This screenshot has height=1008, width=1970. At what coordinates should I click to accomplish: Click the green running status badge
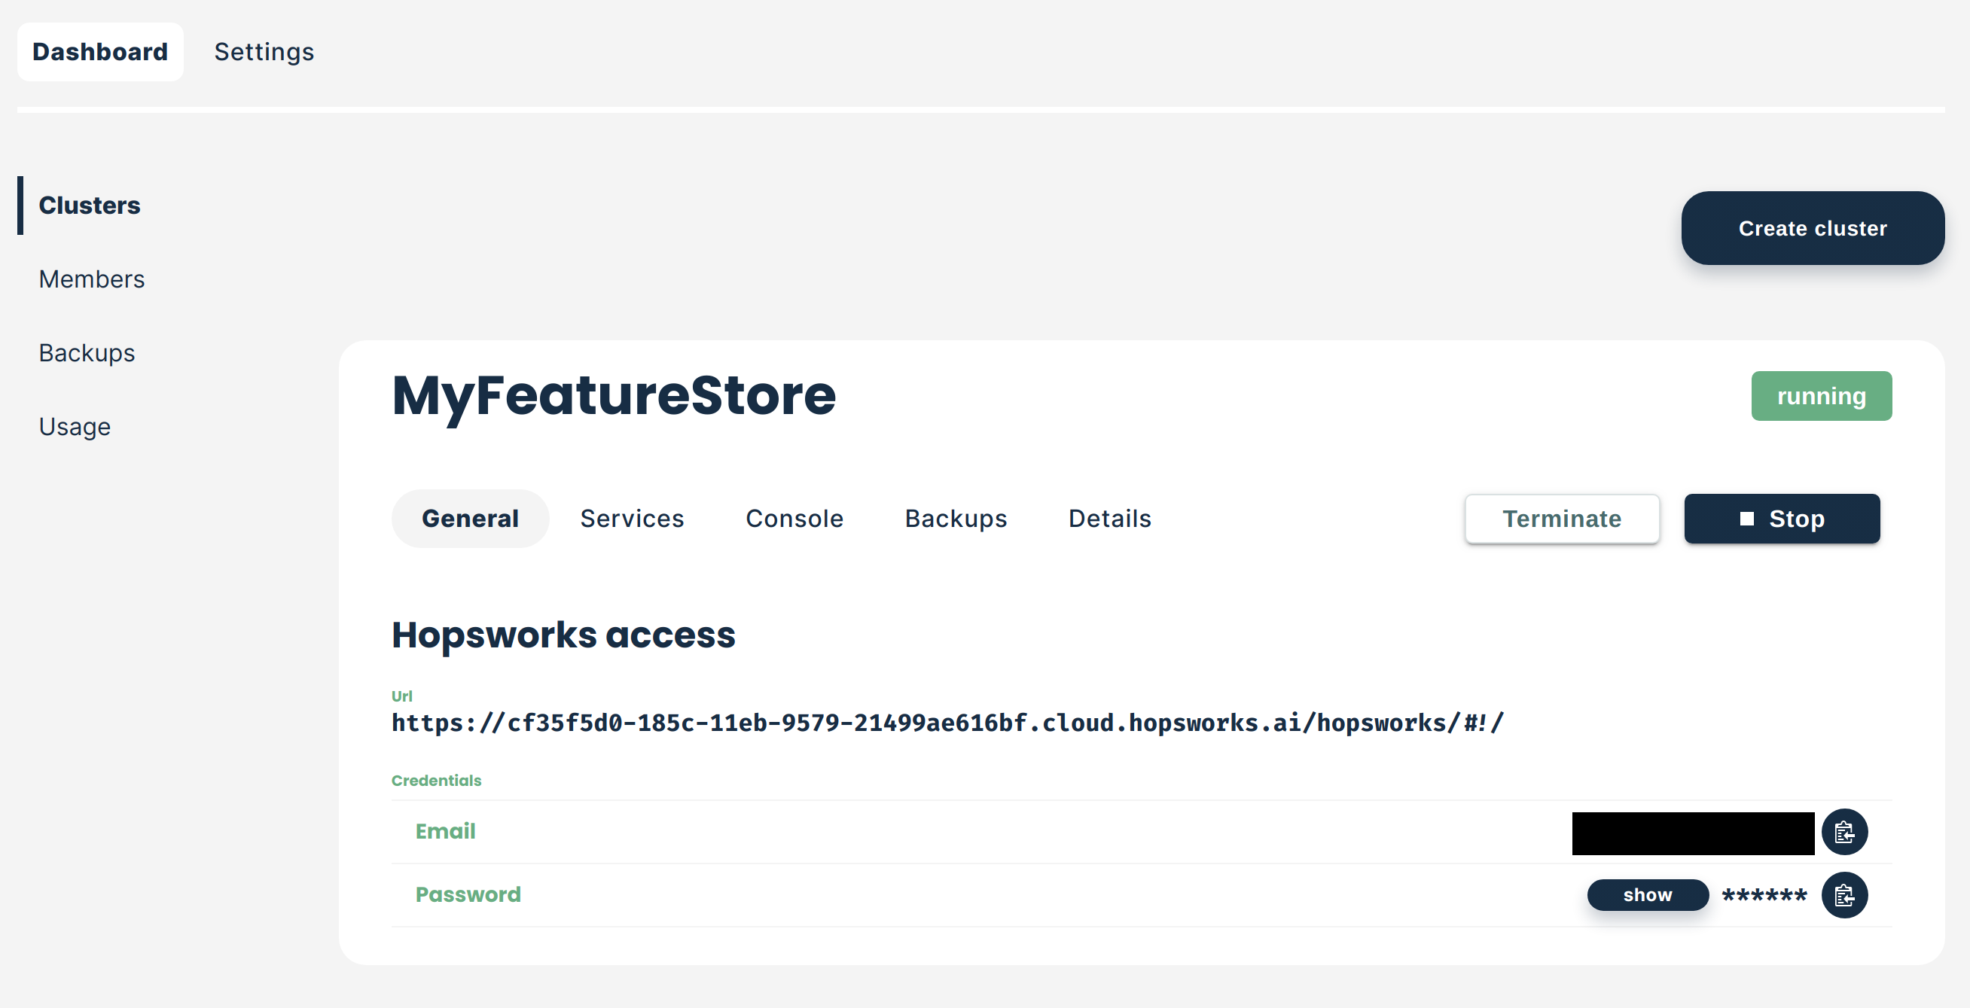1821,396
